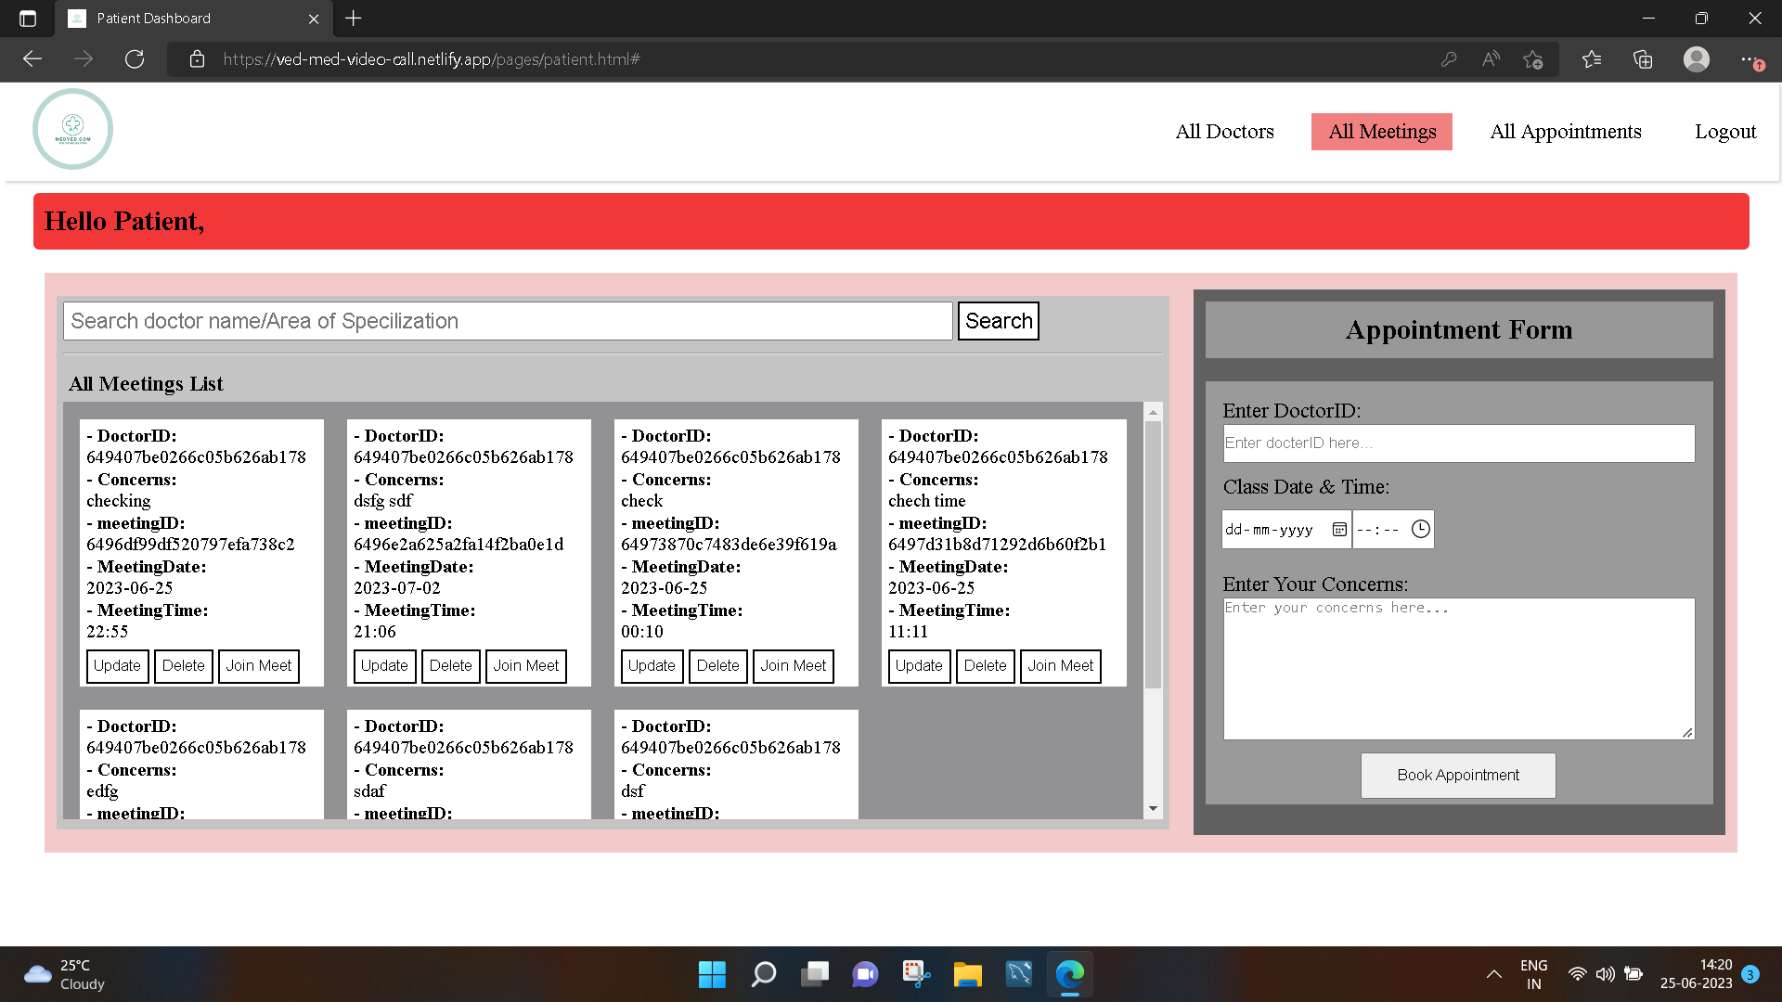Show hidden system tray icons
Viewport: 1782px width, 1002px height.
[1494, 974]
